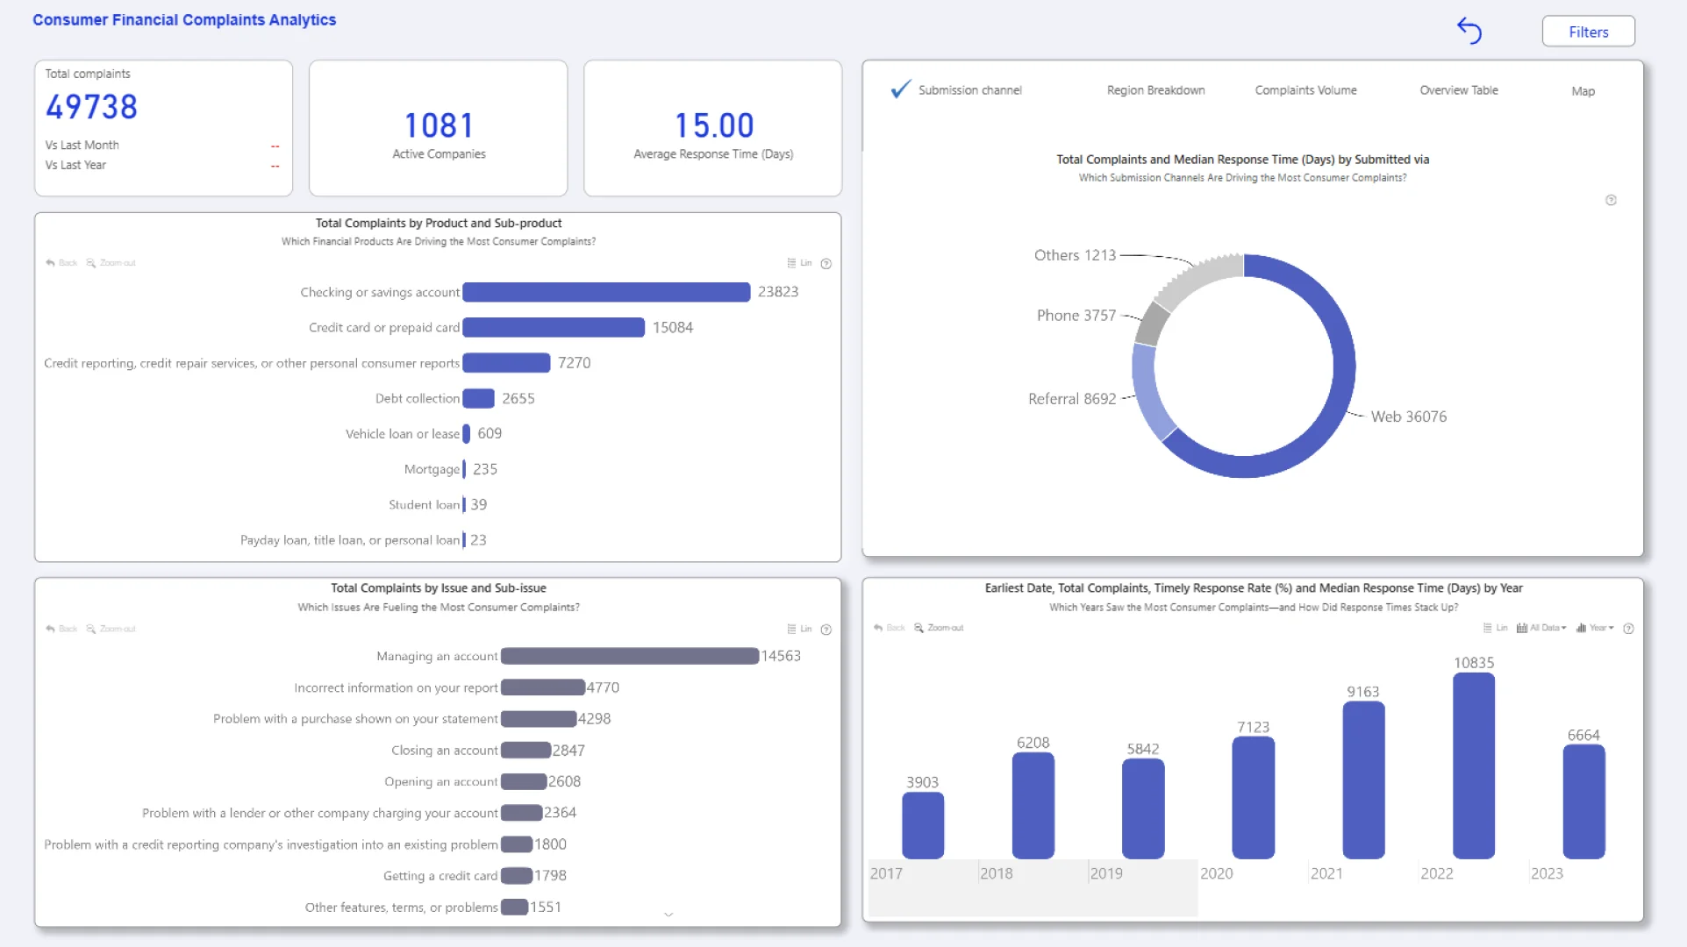The image size is (1687, 947).
Task: Click help icon in Product chart toolbar
Action: tap(826, 264)
